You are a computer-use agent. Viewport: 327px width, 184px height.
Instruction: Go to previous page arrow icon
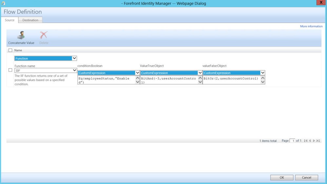(x=310, y=141)
